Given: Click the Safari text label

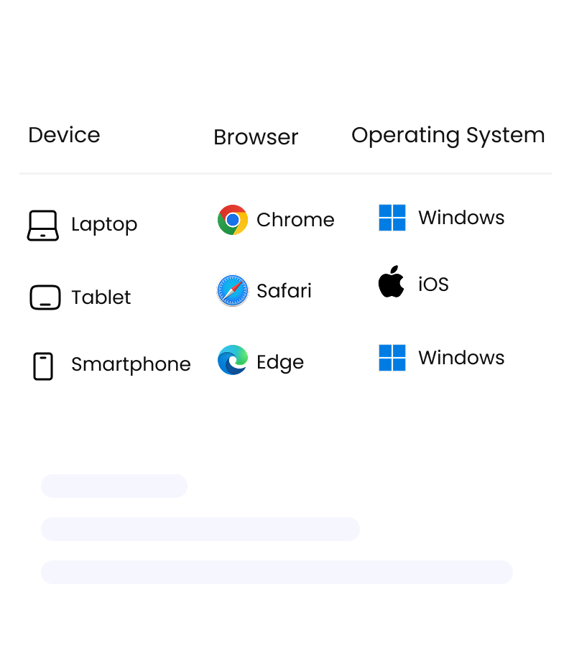Looking at the screenshot, I should click(x=284, y=291).
